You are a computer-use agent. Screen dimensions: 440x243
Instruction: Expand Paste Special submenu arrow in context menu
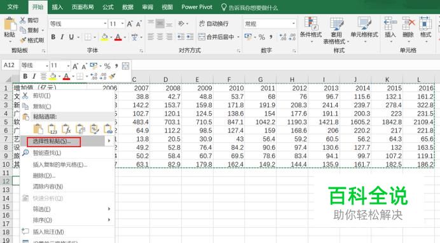[109, 141]
